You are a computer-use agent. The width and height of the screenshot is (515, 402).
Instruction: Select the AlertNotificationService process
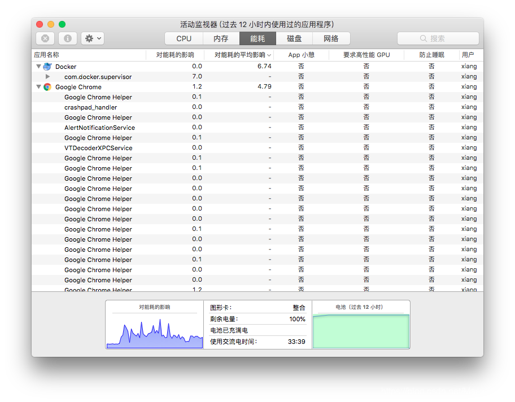[x=99, y=128]
